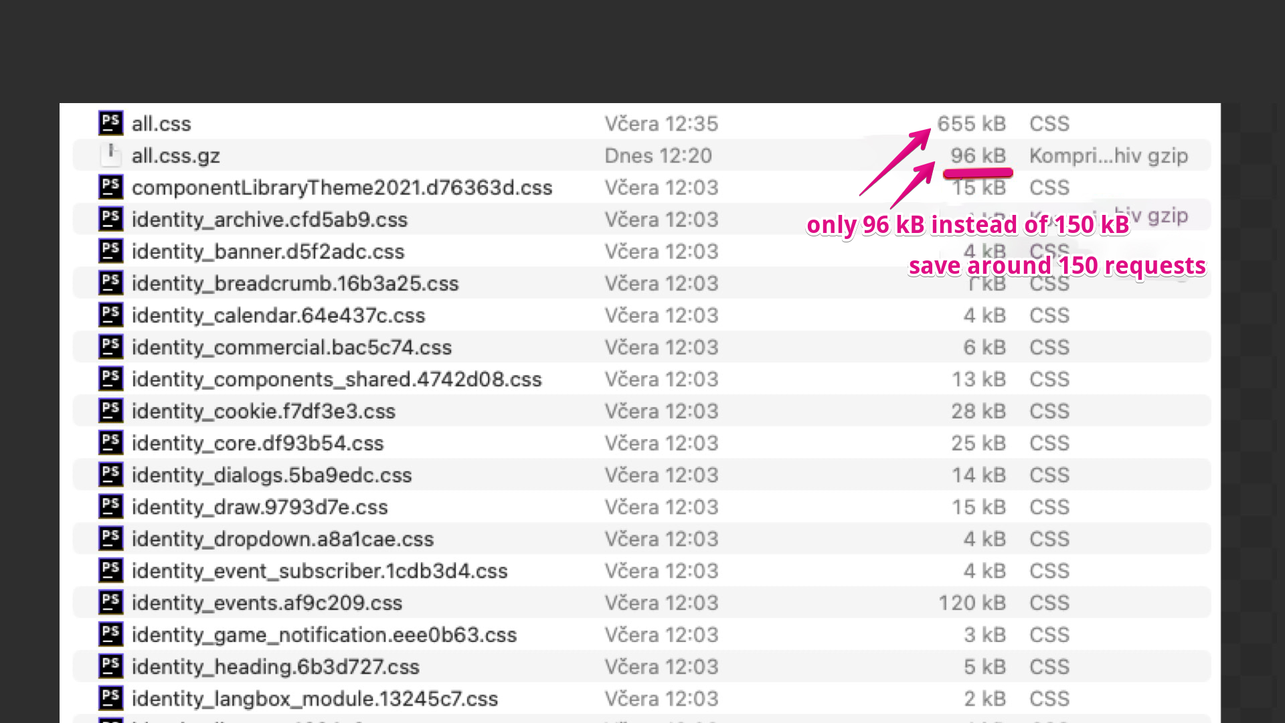Click the 655 kB size of all.css
The image size is (1285, 723).
pyautogui.click(x=970, y=124)
